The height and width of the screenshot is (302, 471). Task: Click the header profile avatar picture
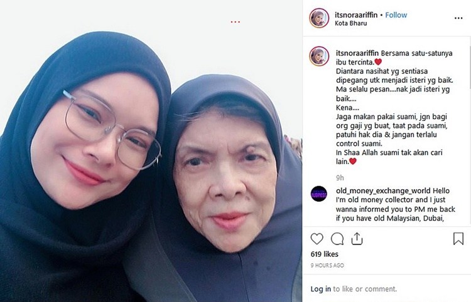tap(319, 18)
